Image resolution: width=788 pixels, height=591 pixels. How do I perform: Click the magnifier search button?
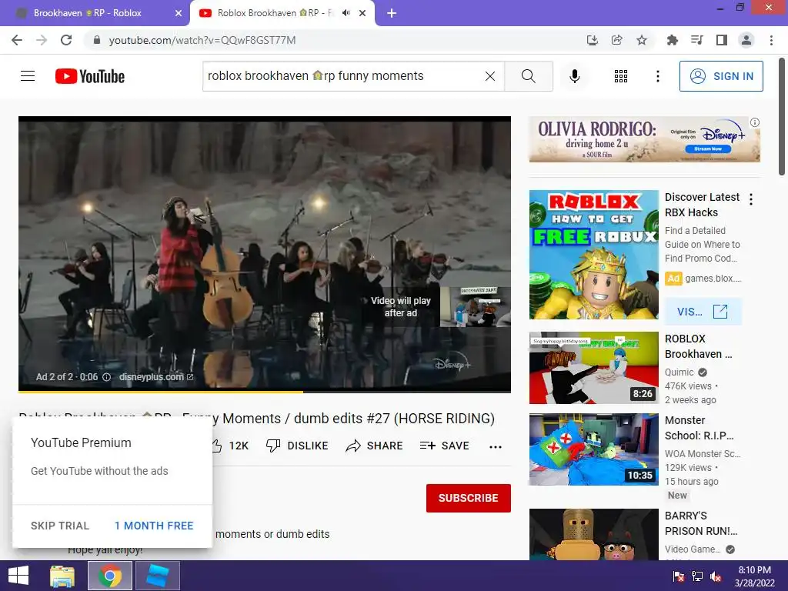point(529,76)
